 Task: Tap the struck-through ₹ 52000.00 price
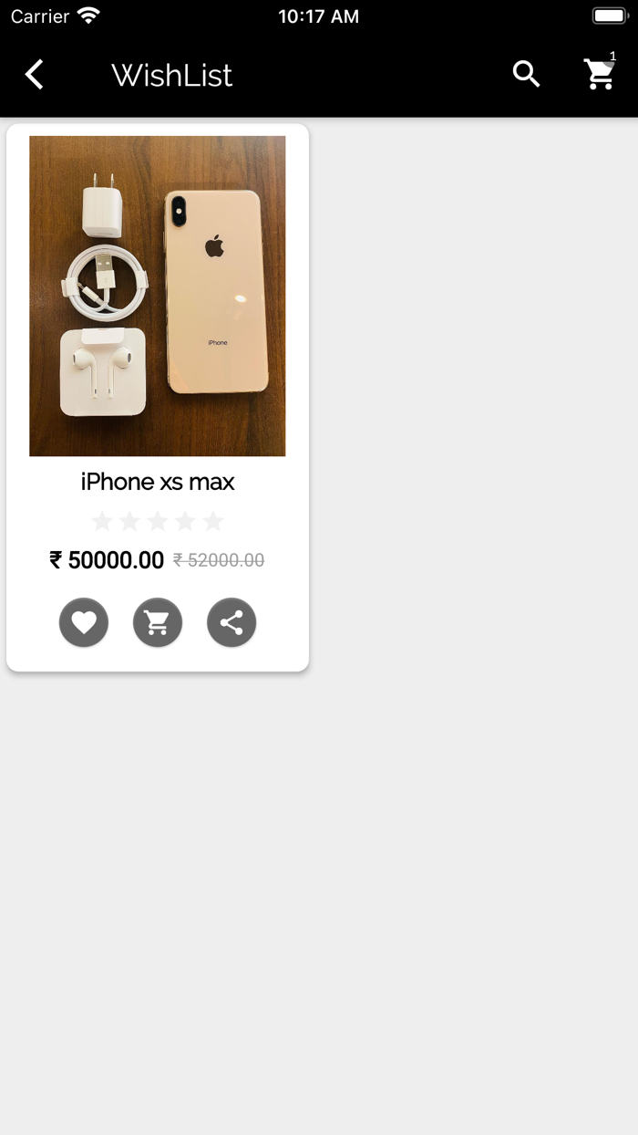click(x=219, y=560)
